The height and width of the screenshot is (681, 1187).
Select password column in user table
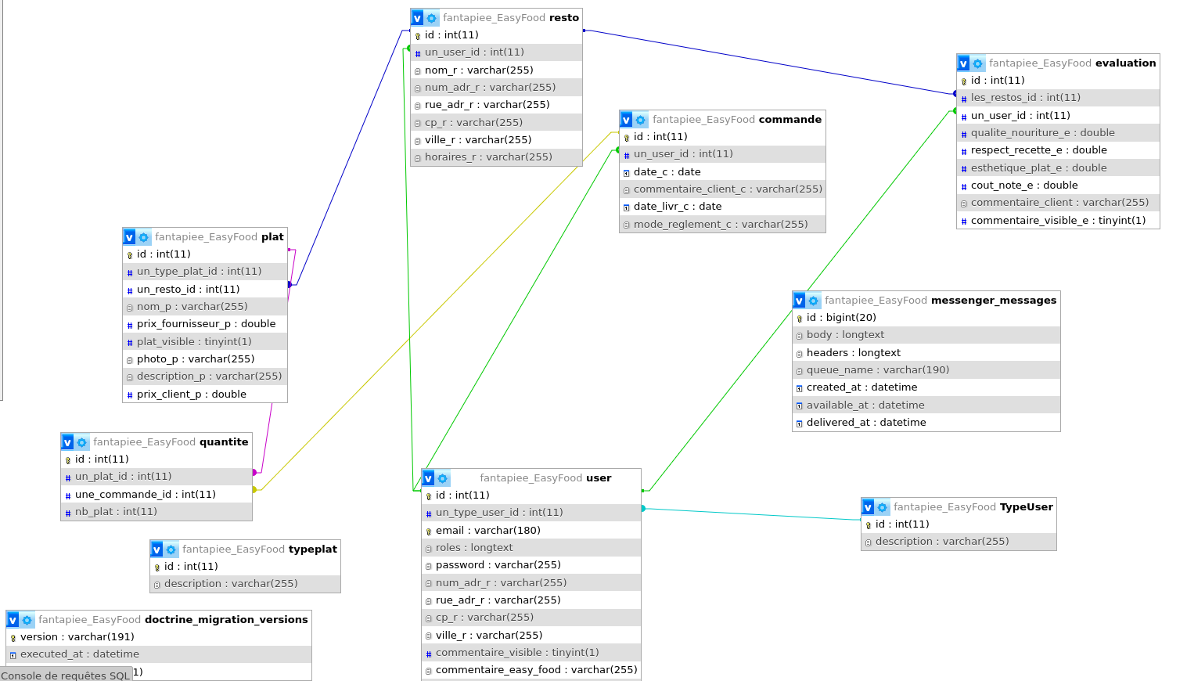[531, 565]
